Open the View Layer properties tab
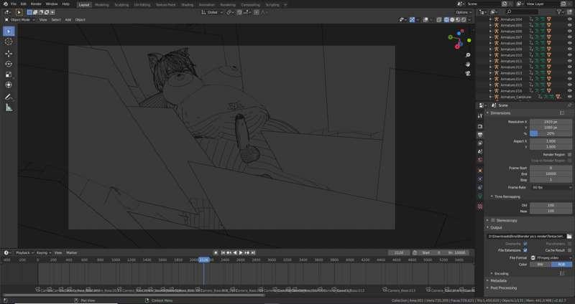The width and height of the screenshot is (575, 304). 480,143
